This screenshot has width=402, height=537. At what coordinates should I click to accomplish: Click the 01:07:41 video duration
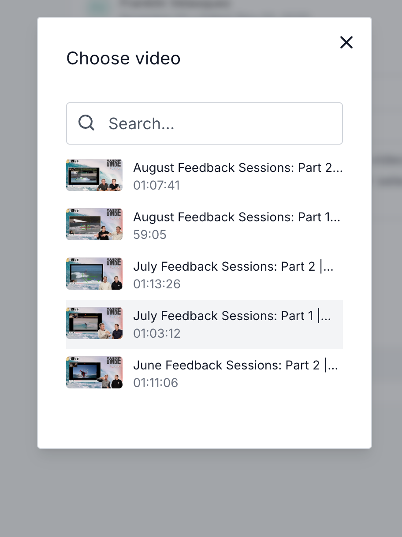click(x=156, y=185)
